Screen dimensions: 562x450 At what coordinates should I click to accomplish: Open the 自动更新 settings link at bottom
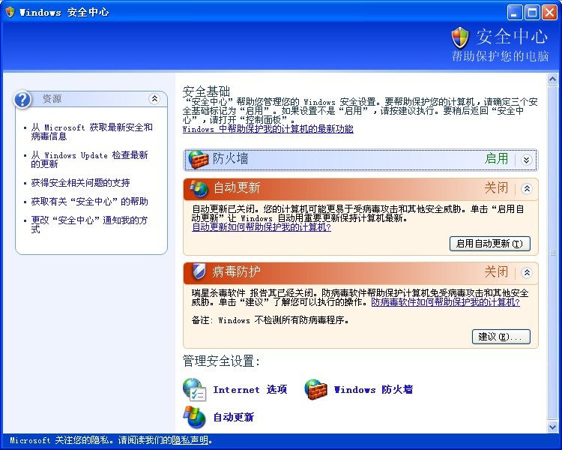tap(233, 417)
